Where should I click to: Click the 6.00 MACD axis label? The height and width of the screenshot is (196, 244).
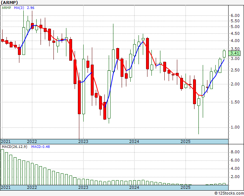point(235,160)
